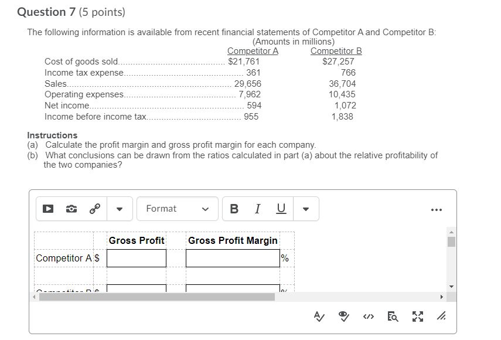Open the insert-options dropdown arrow beside link icon
The image size is (501, 340).
click(120, 209)
